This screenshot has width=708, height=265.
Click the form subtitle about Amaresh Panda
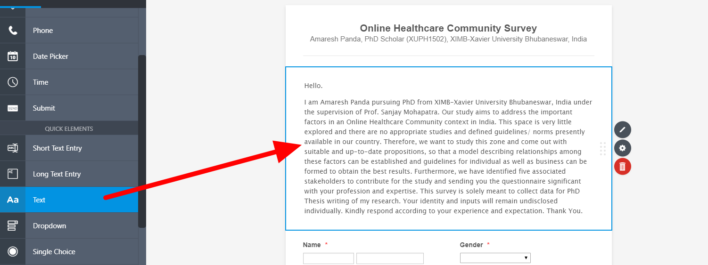click(x=448, y=39)
